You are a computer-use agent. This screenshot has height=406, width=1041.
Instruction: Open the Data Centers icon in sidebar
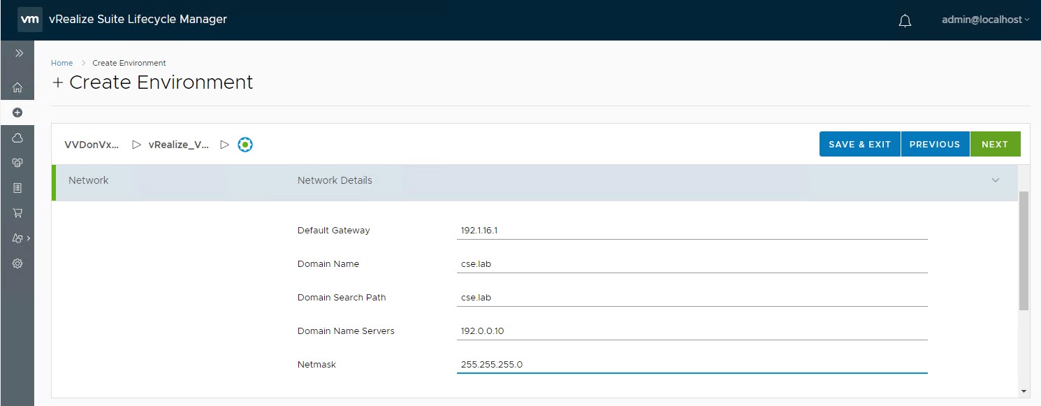tap(17, 163)
